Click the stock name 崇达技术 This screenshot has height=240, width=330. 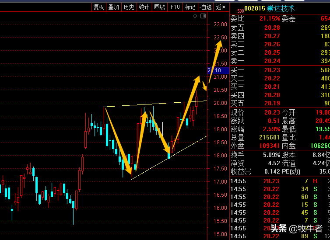[x=281, y=9]
